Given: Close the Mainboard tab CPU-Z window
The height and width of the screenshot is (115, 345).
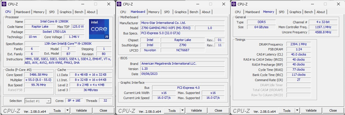Looking at the screenshot, I should tap(224, 4).
